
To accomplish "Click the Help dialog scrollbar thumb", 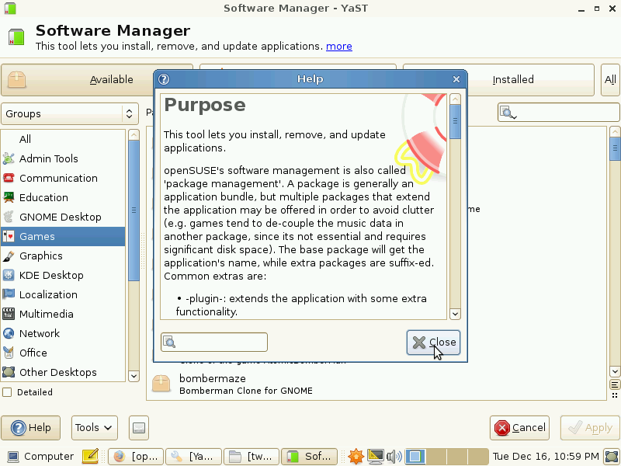I will [455, 122].
